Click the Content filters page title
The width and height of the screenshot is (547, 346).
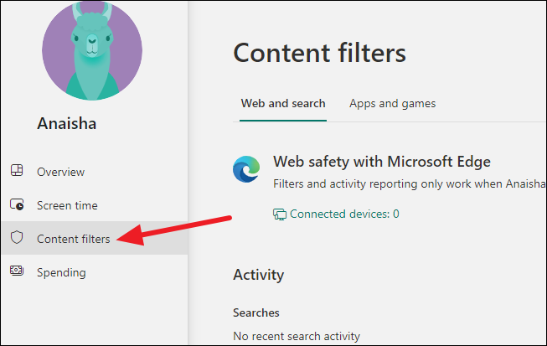319,53
